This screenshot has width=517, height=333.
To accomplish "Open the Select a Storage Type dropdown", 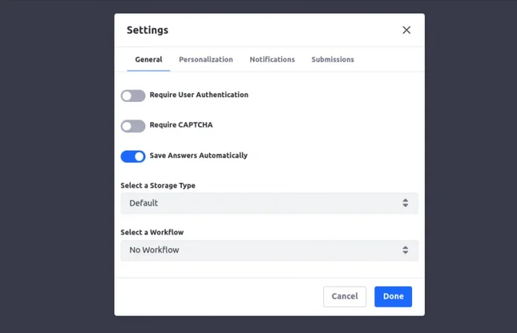I will click(269, 203).
